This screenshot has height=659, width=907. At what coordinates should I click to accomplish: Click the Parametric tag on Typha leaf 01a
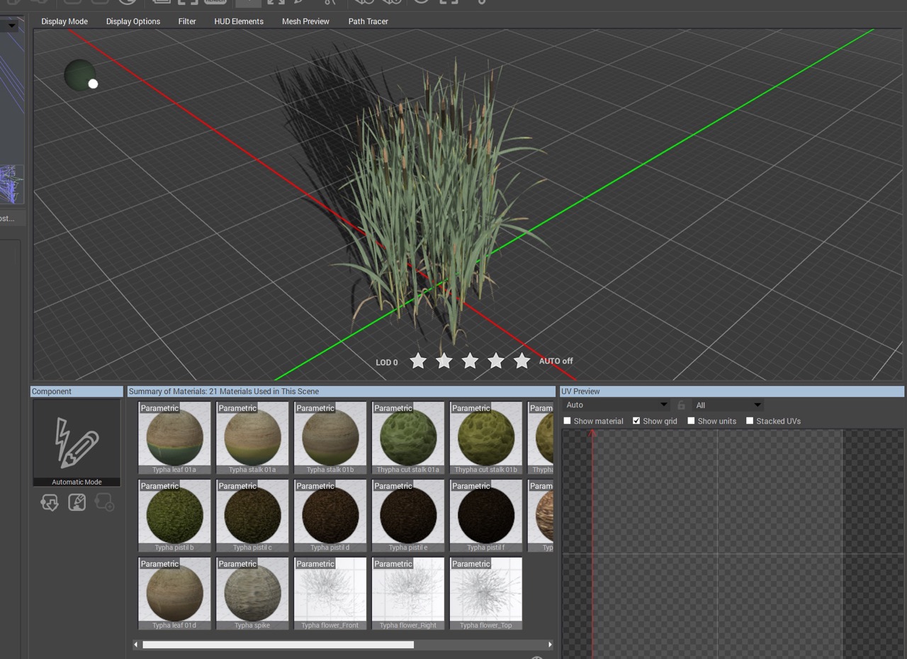pos(159,408)
